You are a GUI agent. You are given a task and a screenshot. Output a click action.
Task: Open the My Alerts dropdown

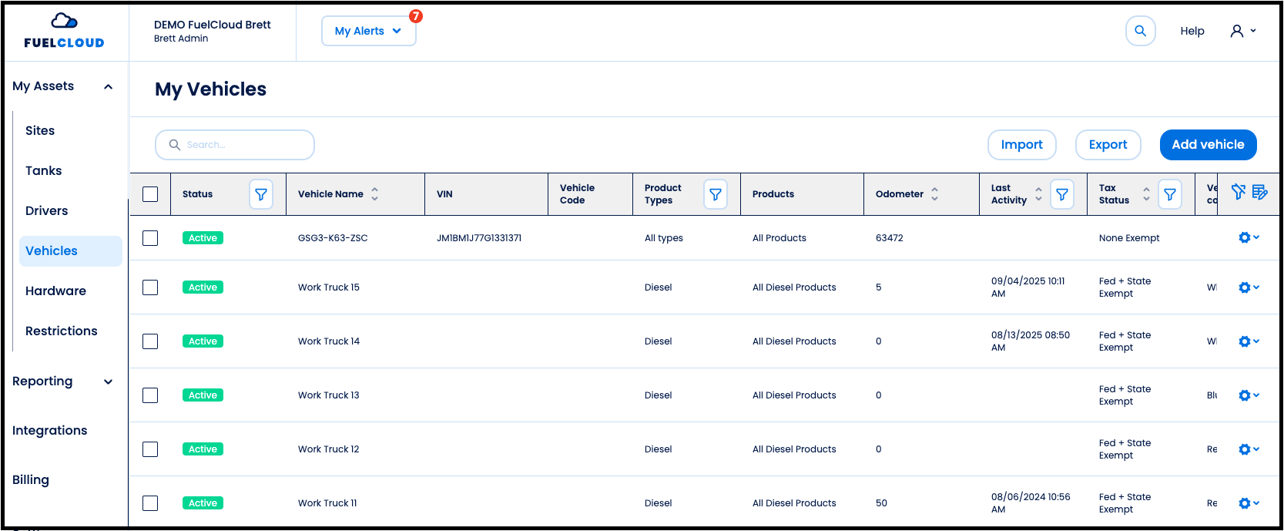point(368,31)
